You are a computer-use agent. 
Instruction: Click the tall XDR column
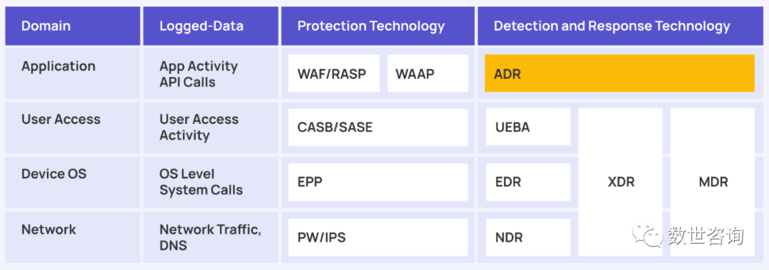(620, 182)
